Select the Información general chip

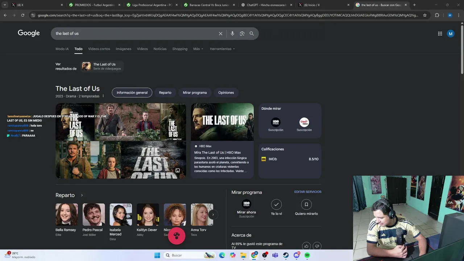pos(132,92)
